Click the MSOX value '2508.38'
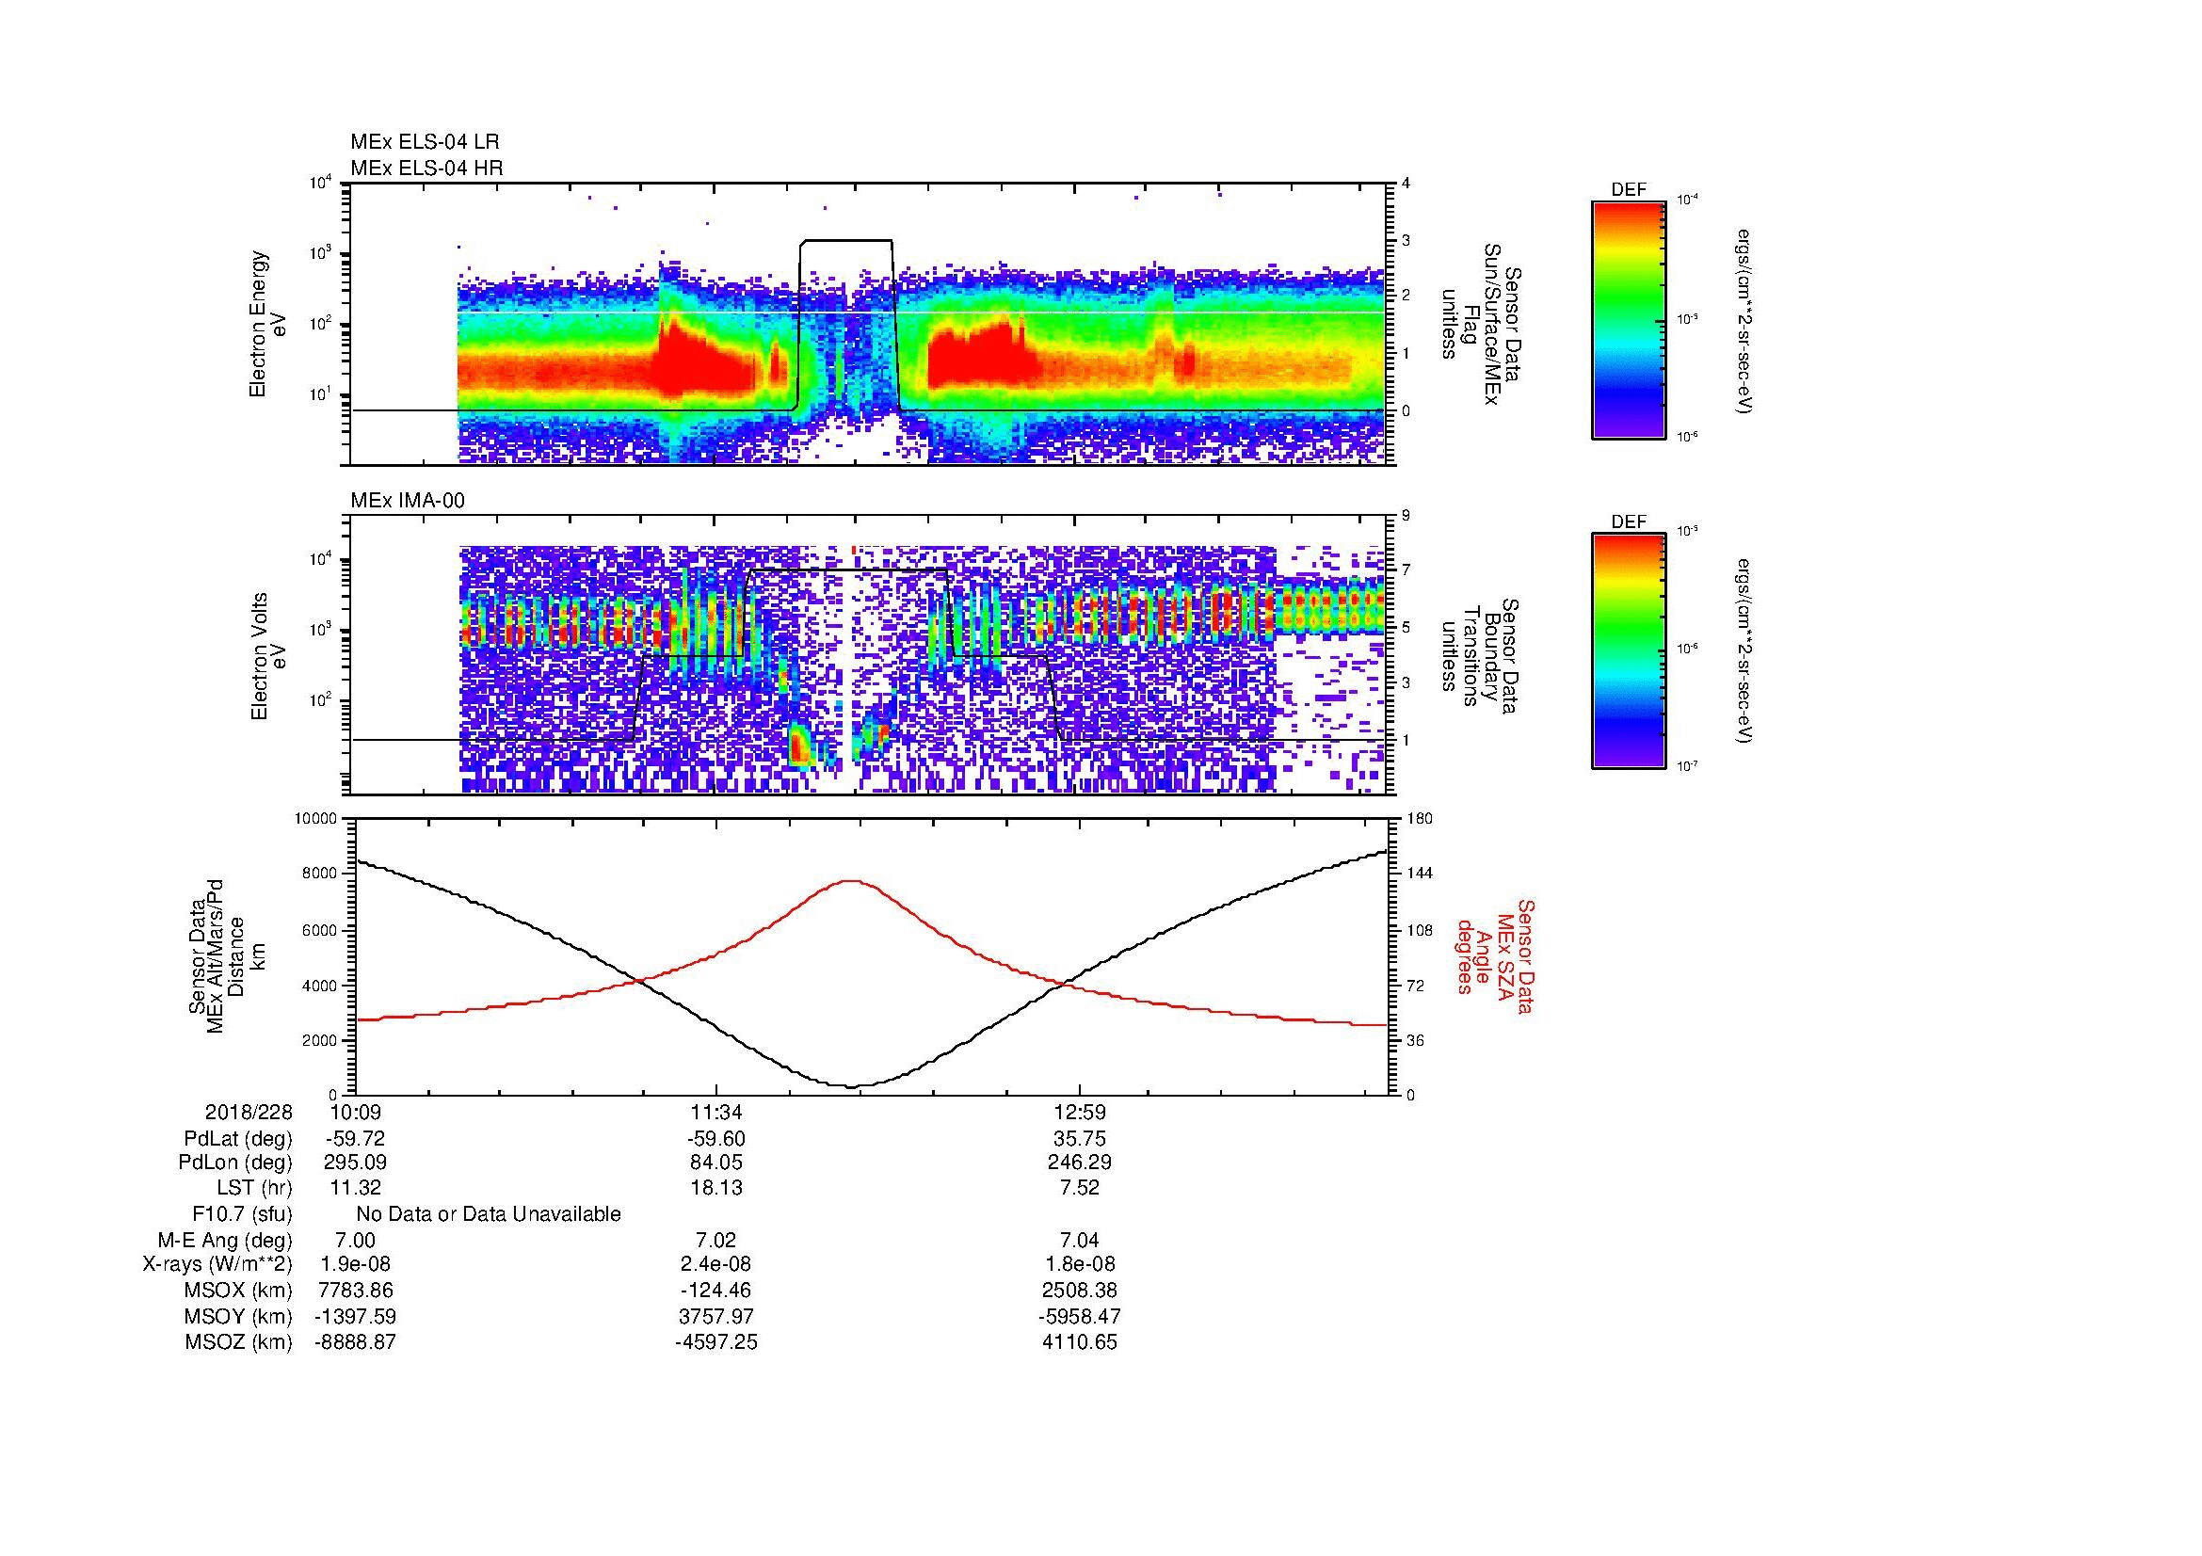This screenshot has height=1556, width=2202. pyautogui.click(x=1080, y=1291)
